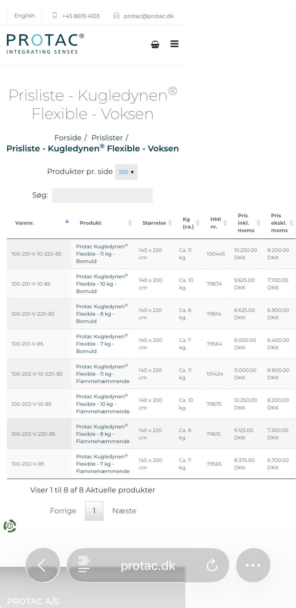The height and width of the screenshot is (608, 296).
Task: Click inside the Søg search field
Action: (x=102, y=196)
